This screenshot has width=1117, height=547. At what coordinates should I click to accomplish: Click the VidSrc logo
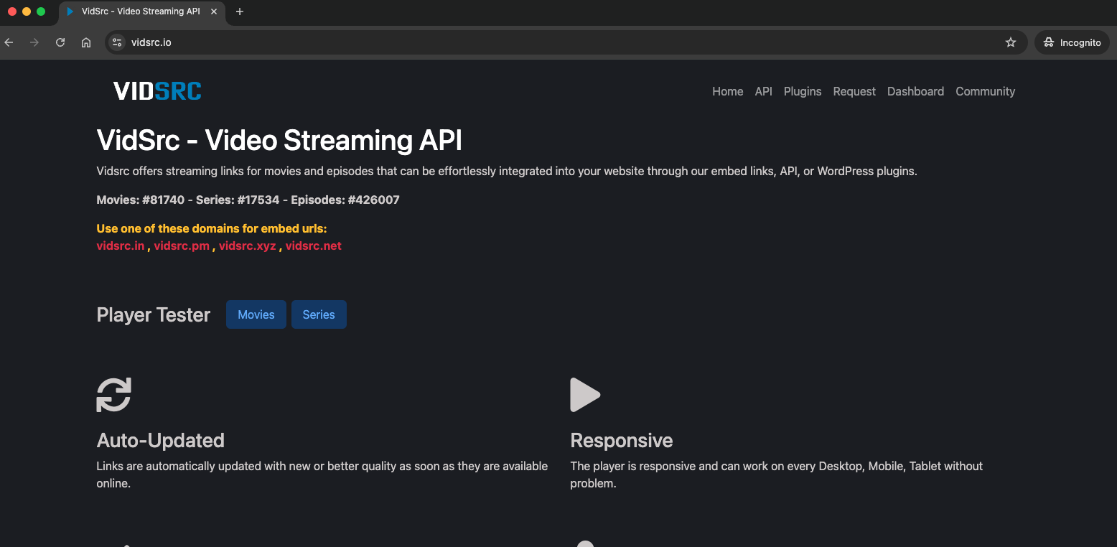(x=157, y=91)
